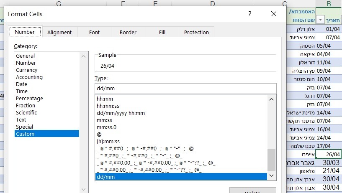Click the type list scrollbar thumb
Viewport: 342px width, 193px height.
click(x=272, y=160)
